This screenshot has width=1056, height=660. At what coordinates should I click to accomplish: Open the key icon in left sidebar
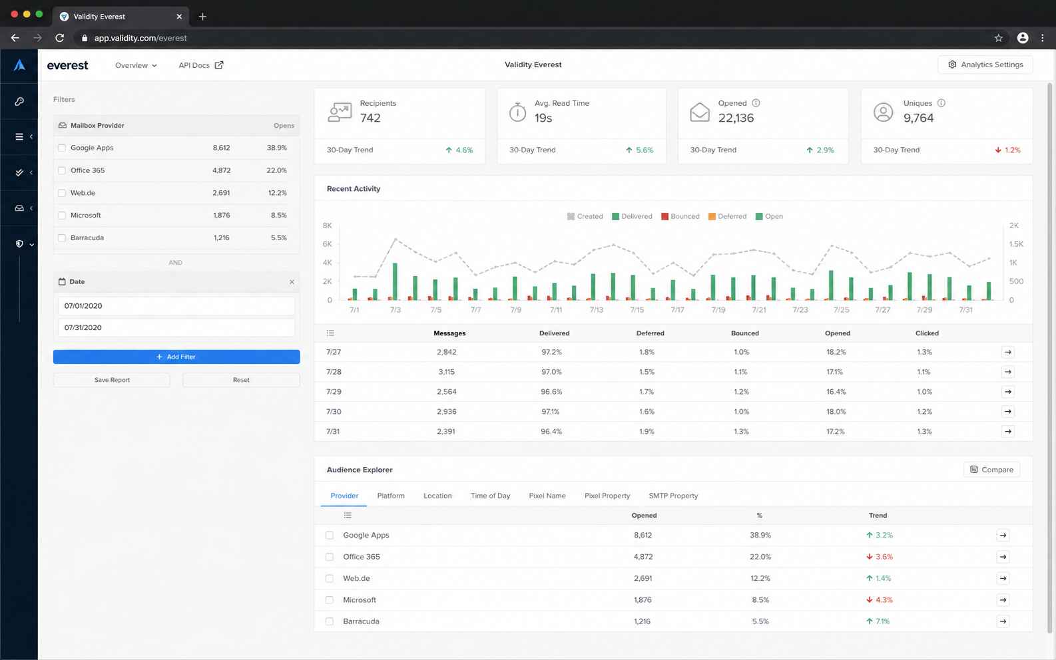click(19, 101)
